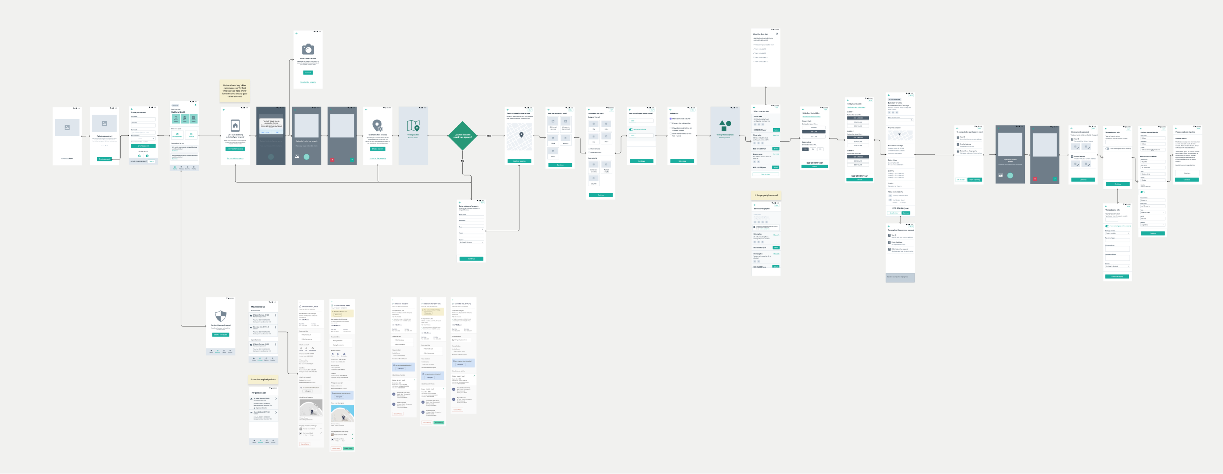Toggle mortgage switch on upper We need some info screen
This screenshot has width=1223, height=474.
pyautogui.click(x=1107, y=149)
